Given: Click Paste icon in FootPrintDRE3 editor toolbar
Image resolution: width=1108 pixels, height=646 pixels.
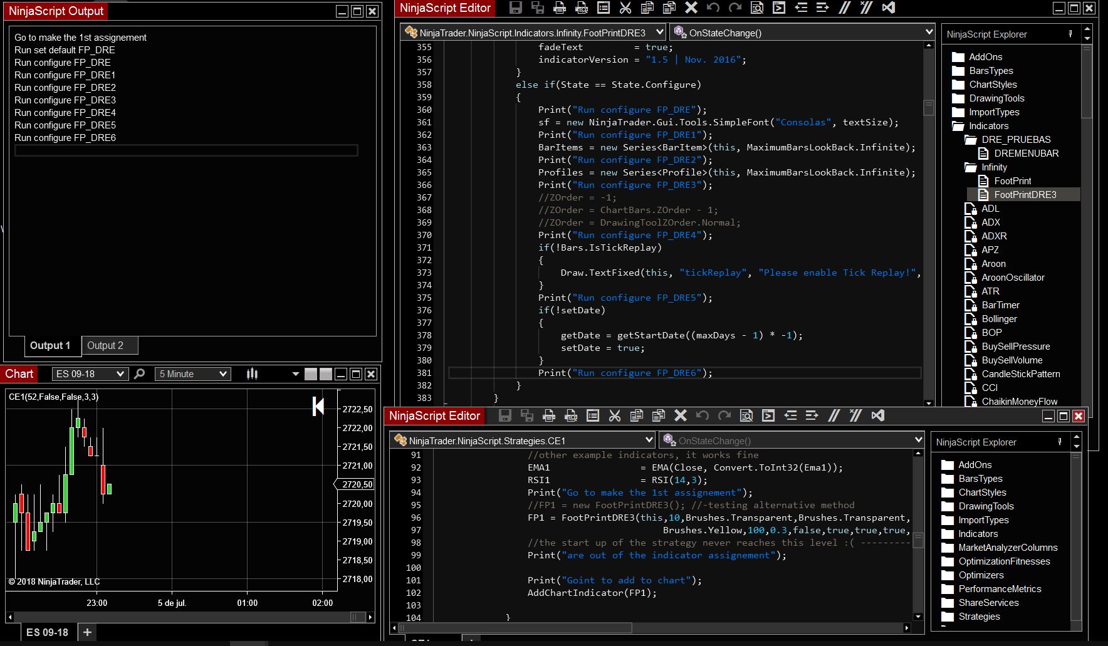Looking at the screenshot, I should click(x=669, y=8).
